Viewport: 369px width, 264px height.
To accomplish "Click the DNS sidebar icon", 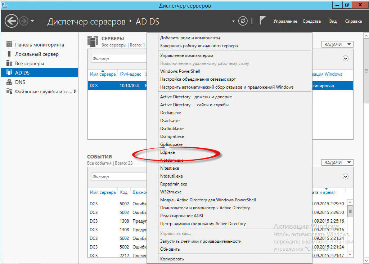I will (x=9, y=82).
